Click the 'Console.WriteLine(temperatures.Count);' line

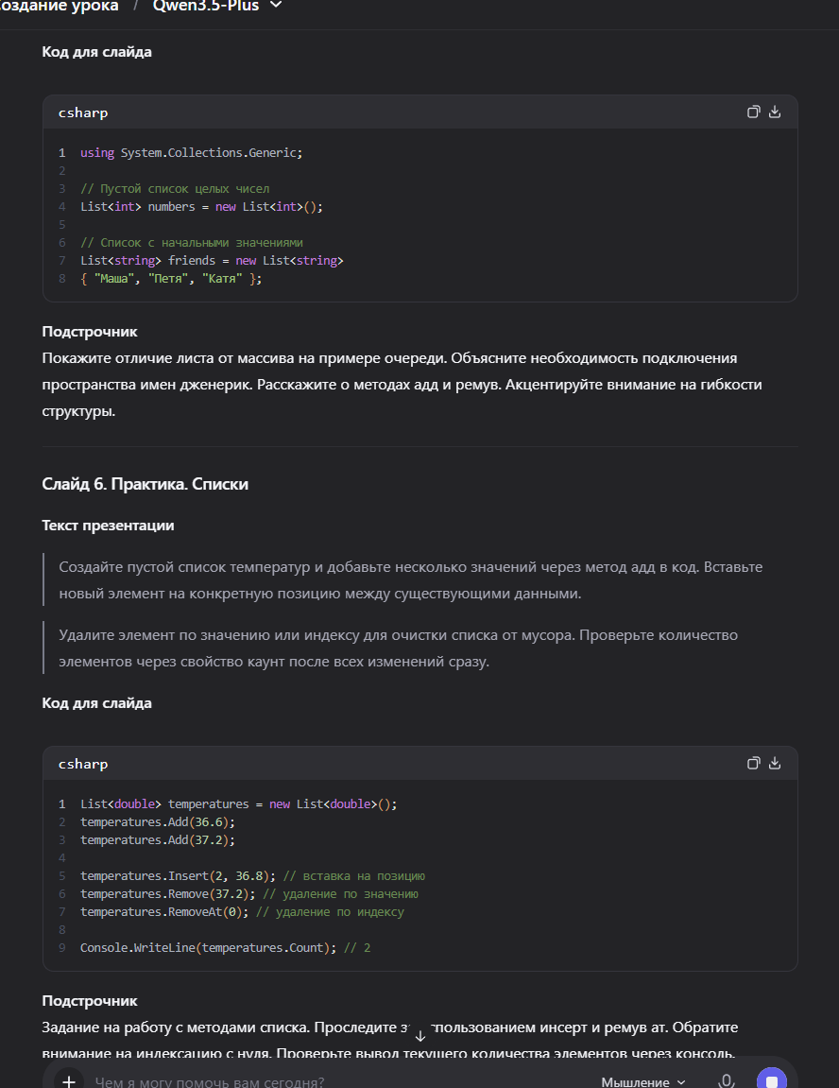tap(208, 947)
